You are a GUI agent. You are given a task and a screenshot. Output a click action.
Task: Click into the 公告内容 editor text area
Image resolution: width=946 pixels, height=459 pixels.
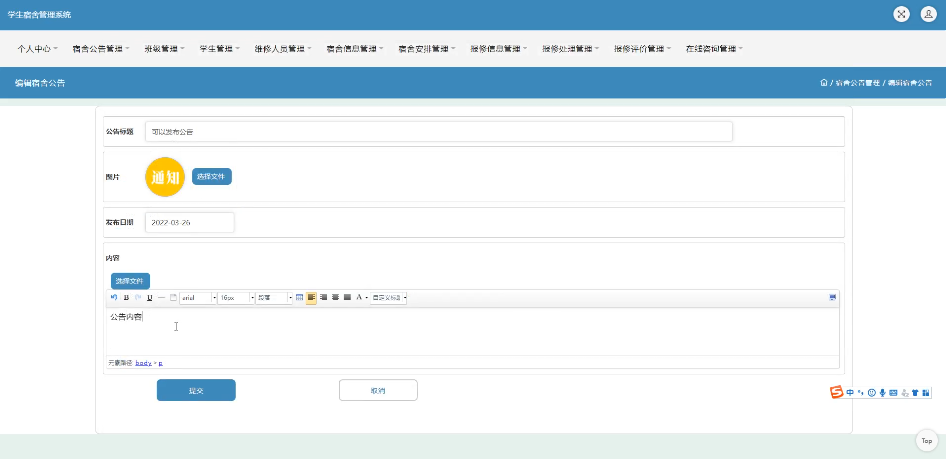(472, 331)
